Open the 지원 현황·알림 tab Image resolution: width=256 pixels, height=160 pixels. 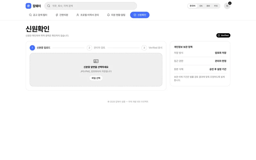[x=116, y=15]
